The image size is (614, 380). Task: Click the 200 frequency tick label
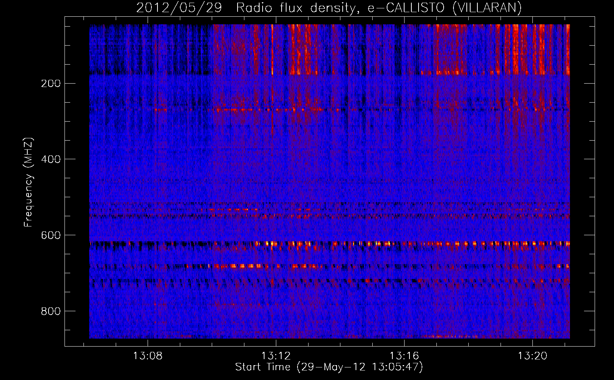coord(51,84)
